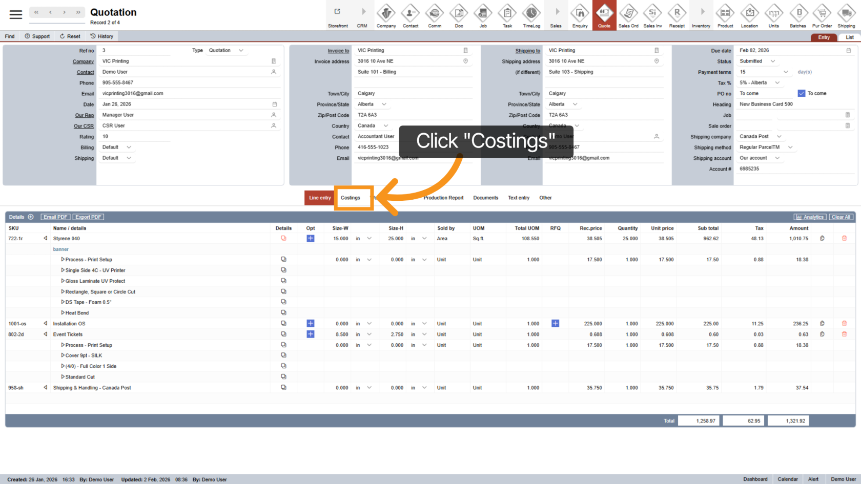Switch to the List view tab

(849, 37)
